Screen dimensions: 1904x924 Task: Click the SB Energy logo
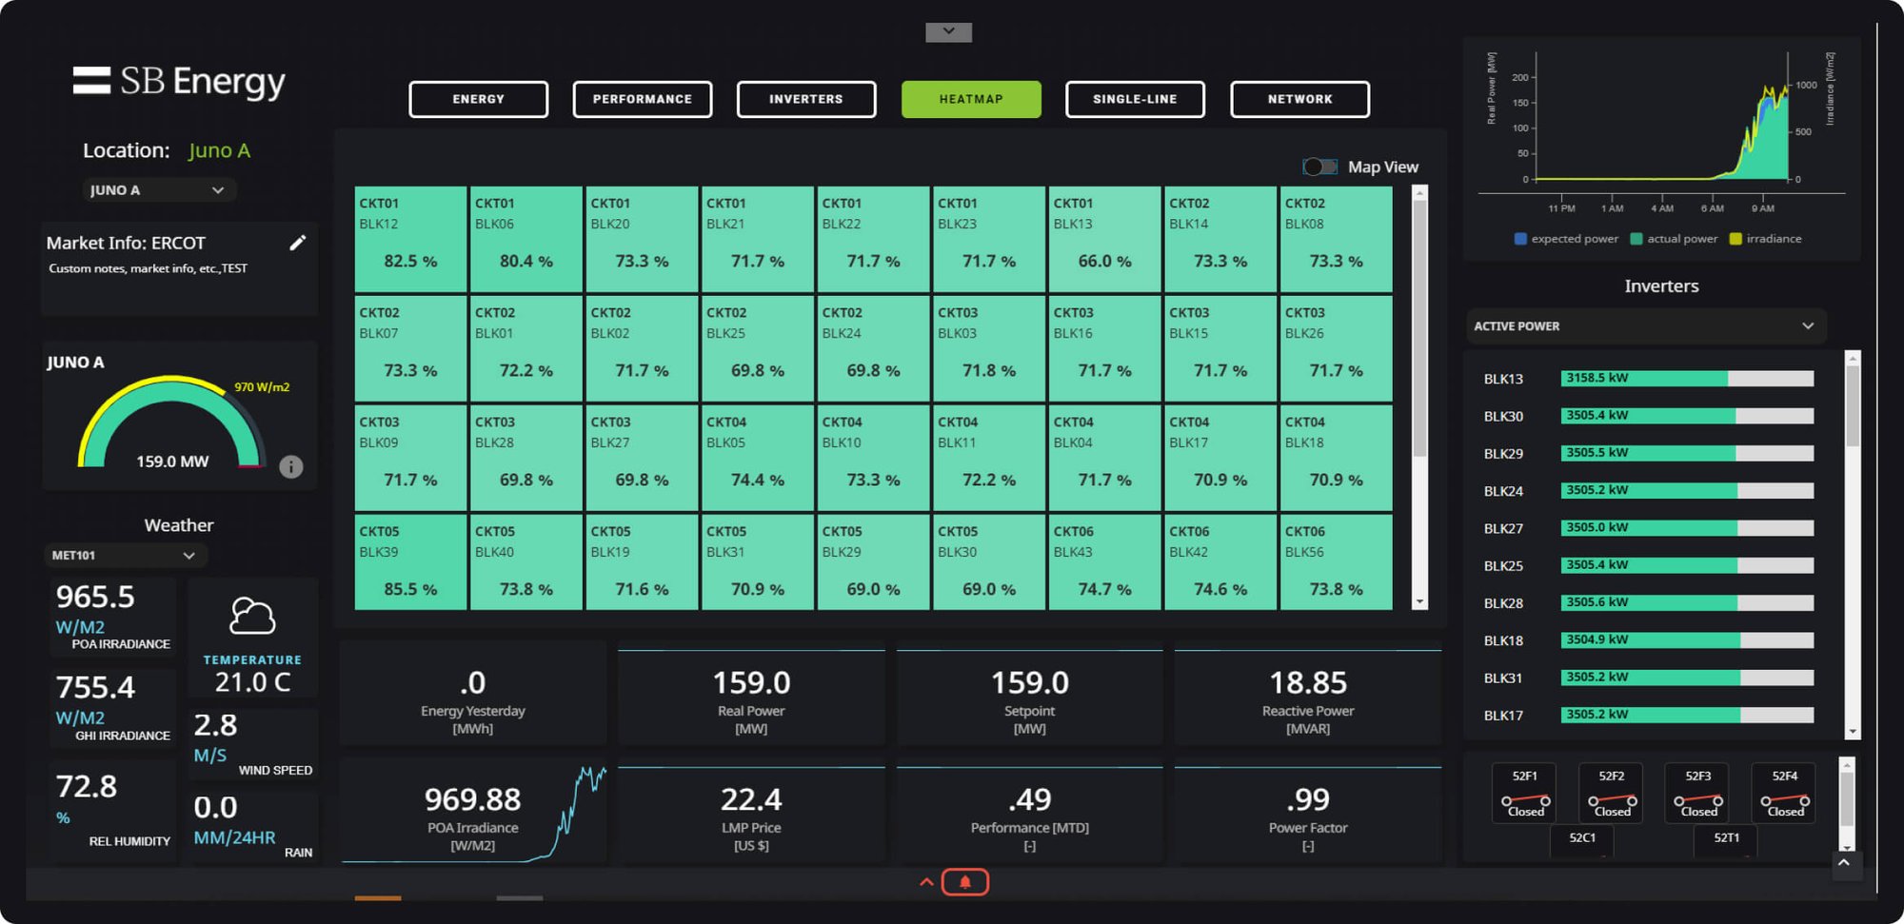(x=179, y=83)
